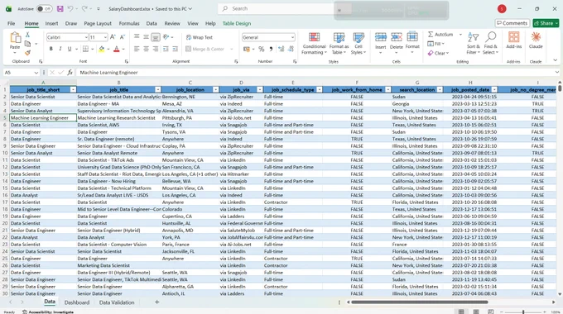Open Sort & Filter
The height and width of the screenshot is (314, 563).
coord(474,43)
